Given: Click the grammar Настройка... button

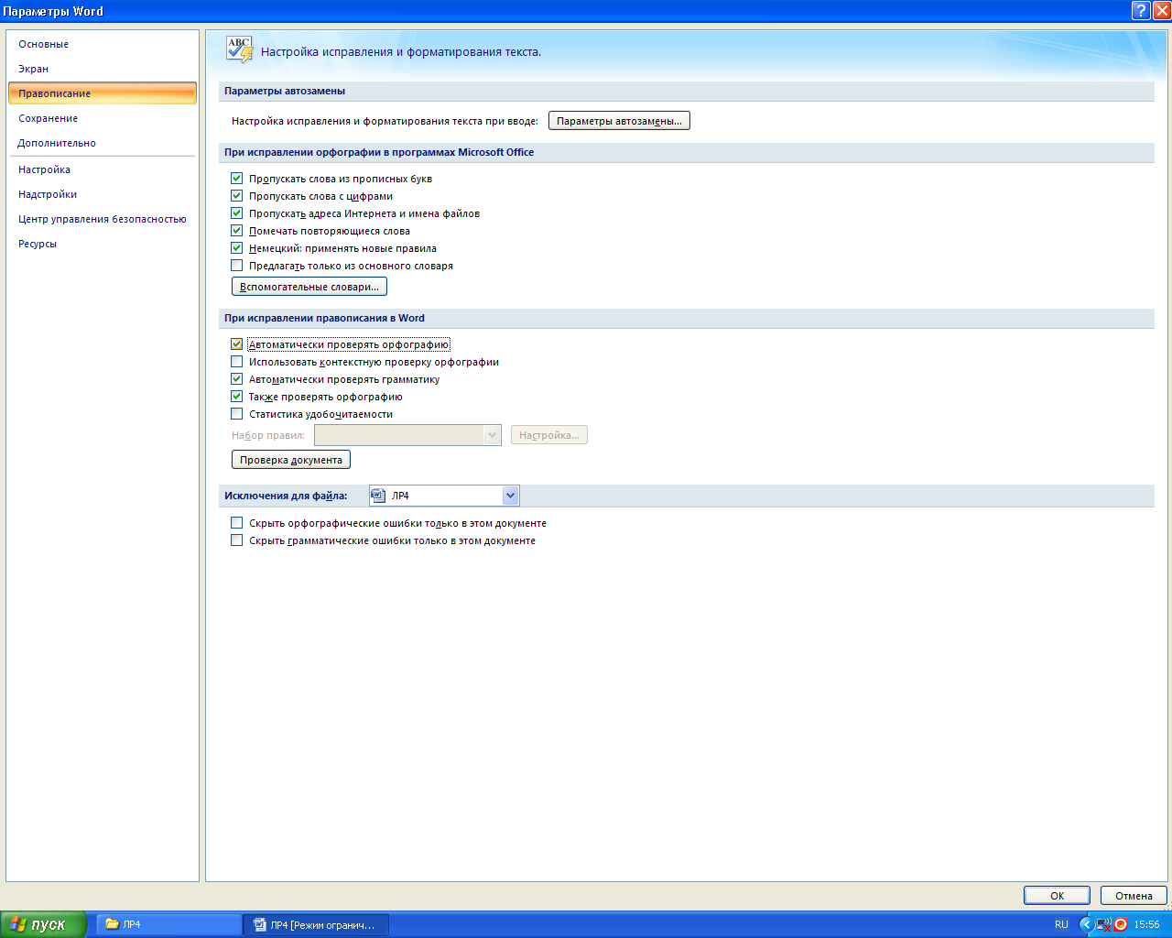Looking at the screenshot, I should (x=549, y=435).
